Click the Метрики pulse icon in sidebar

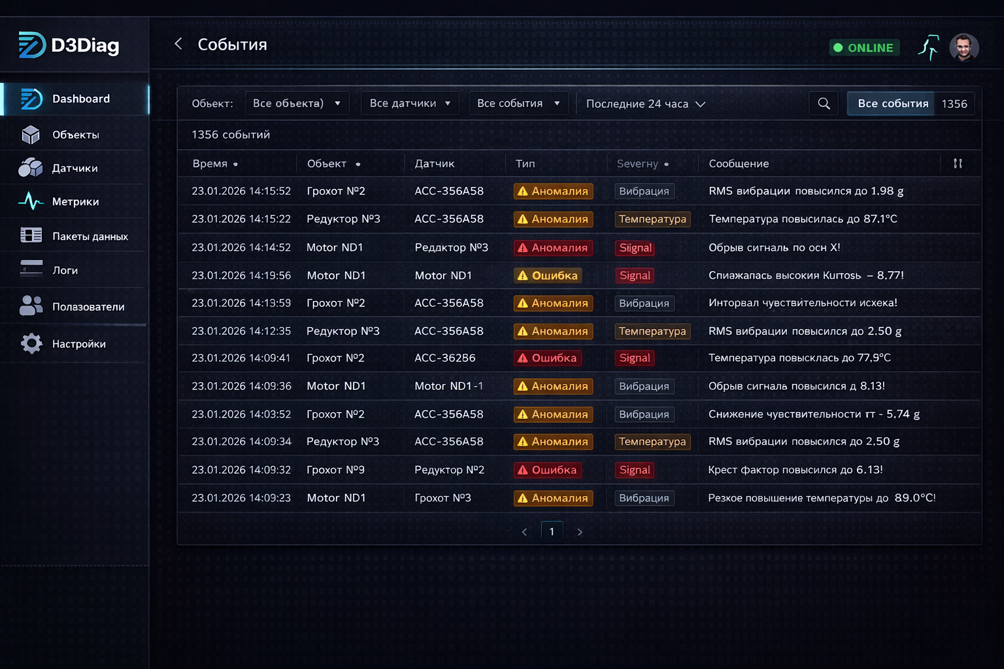(31, 201)
